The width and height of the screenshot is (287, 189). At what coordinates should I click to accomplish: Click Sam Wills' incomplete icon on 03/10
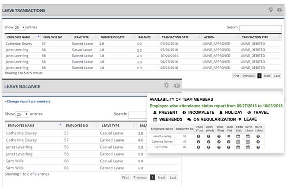(x=258, y=147)
